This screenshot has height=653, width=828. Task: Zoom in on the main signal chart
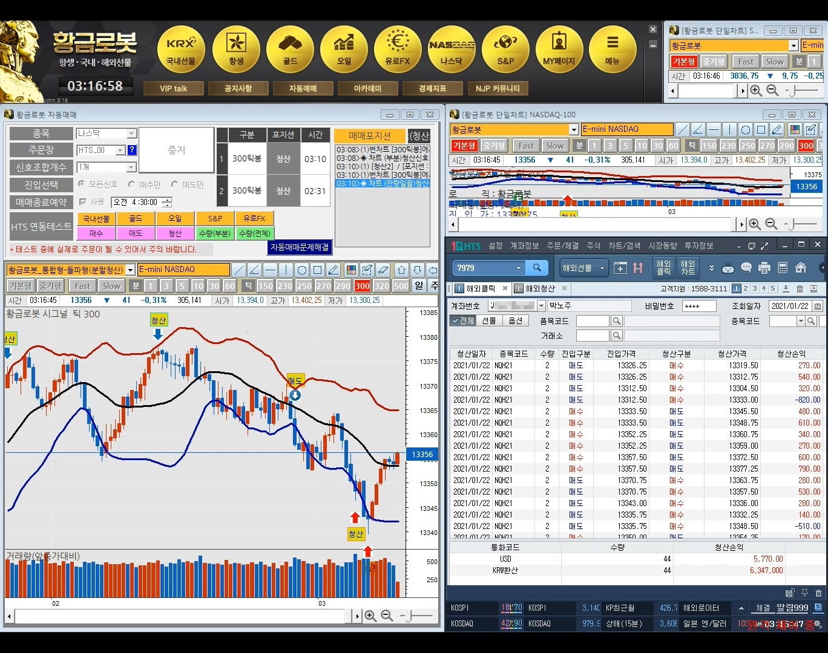coord(370,616)
